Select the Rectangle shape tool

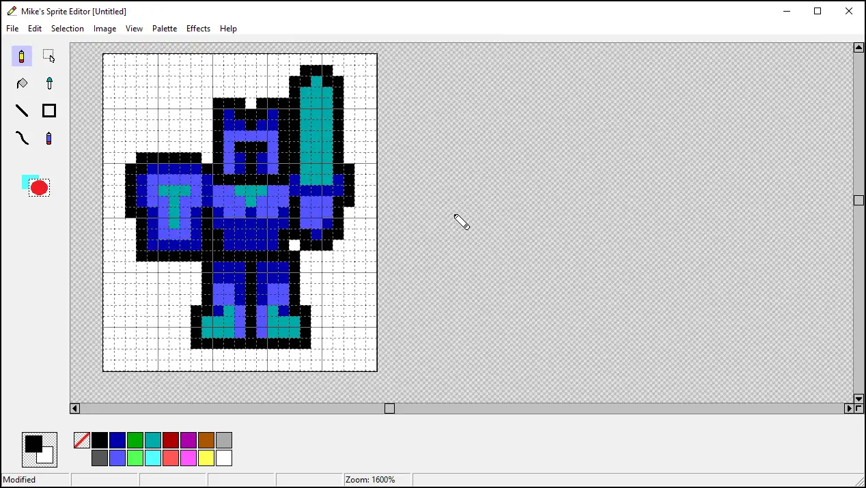click(49, 111)
